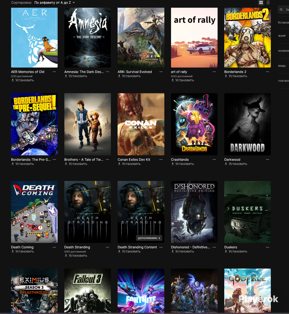
Task: Expand the ПЛАТФОРМА filter section
Action: (x=283, y=81)
